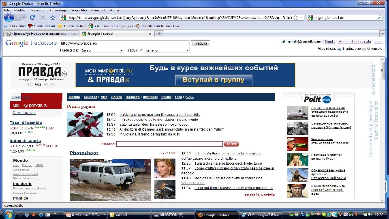The height and width of the screenshot is (219, 389).
Task: Open the Come iniziare bookmark
Action: 42,26
